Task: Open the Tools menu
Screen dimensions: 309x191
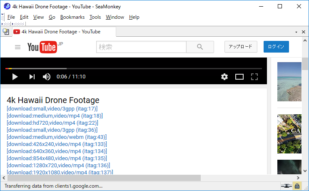Action: [x=95, y=17]
